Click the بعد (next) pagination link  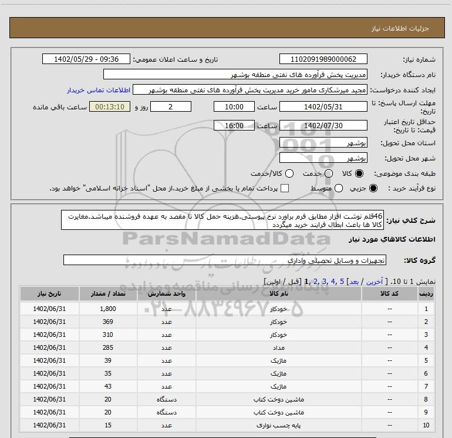coord(354,282)
